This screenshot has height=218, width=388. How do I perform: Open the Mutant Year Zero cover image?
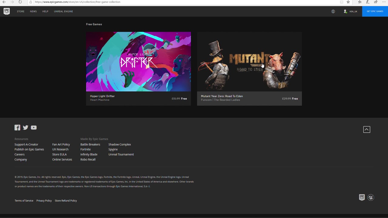(x=249, y=61)
